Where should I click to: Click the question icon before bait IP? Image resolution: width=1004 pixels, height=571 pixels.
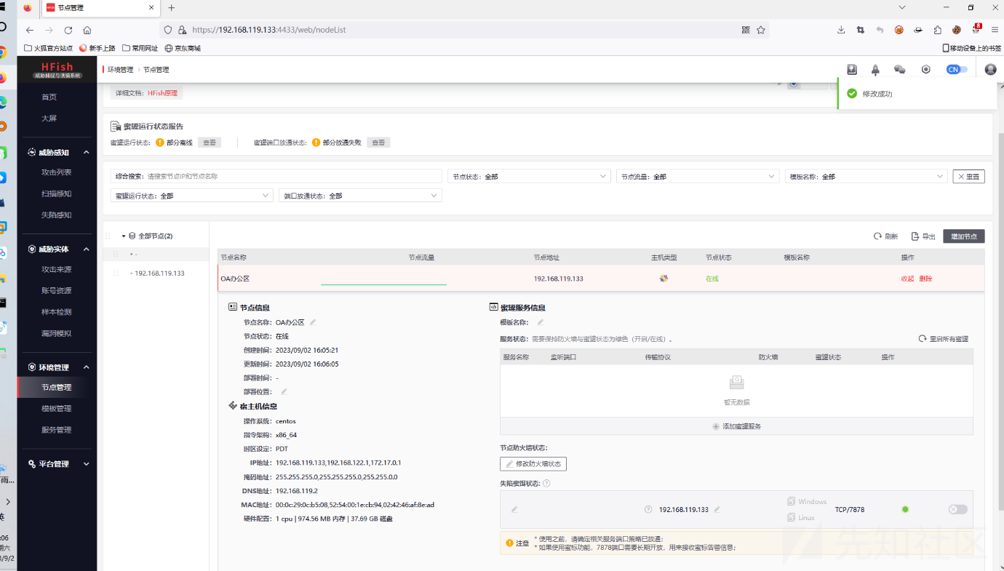[x=648, y=509]
